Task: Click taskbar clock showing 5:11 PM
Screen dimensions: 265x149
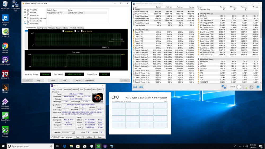Action: (253, 146)
